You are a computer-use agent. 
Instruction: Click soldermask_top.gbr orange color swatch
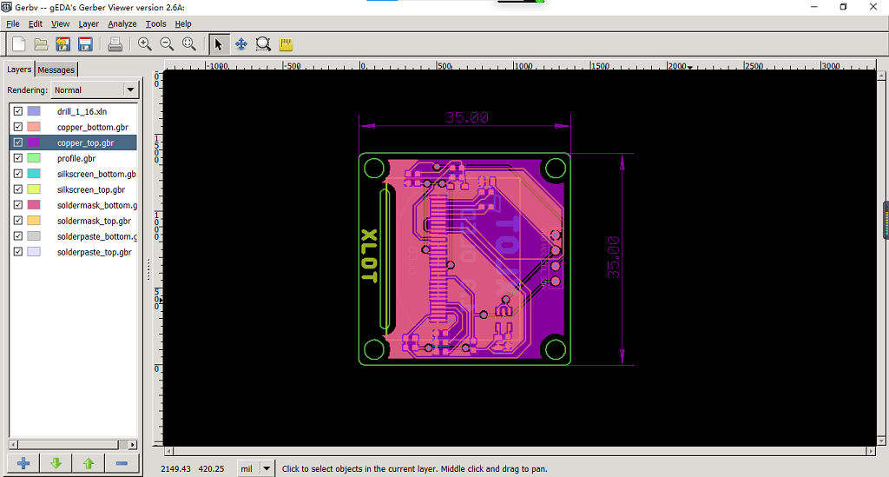(x=34, y=221)
